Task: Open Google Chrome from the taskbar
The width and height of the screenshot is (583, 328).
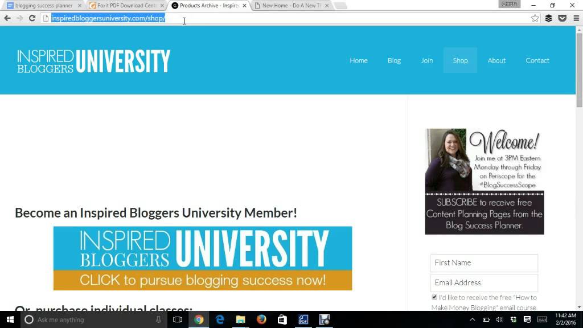Action: point(199,319)
